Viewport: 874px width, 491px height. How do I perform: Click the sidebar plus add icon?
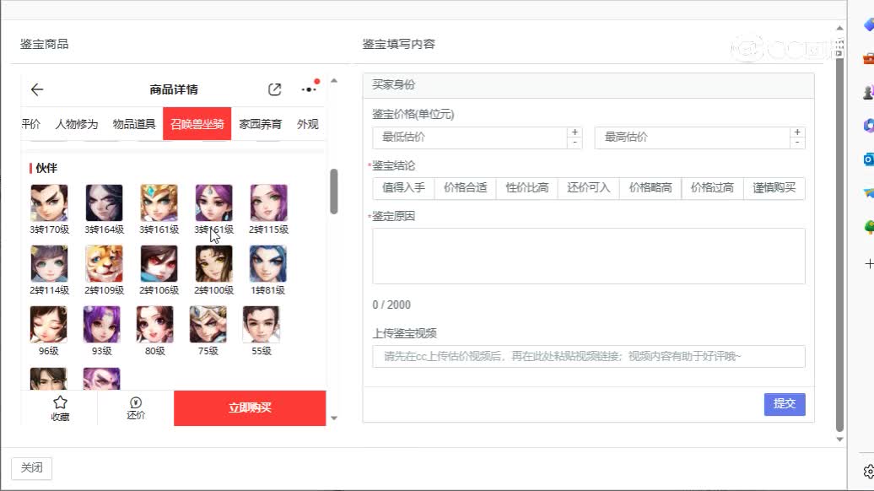coord(868,263)
